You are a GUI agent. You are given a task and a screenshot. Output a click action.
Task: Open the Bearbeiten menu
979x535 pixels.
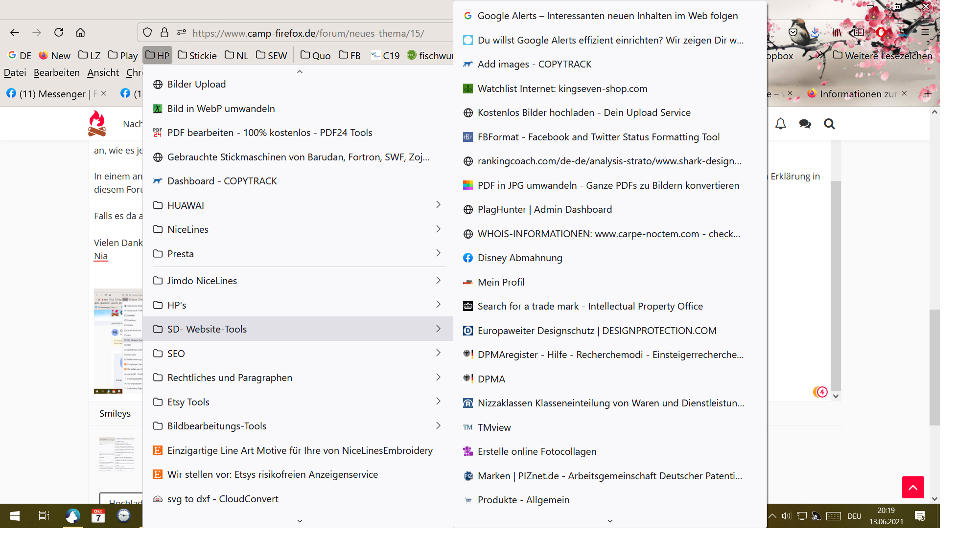(x=56, y=72)
